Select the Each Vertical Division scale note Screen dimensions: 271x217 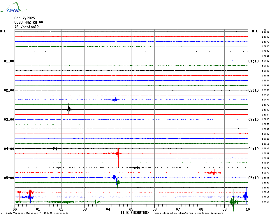coord(37,213)
